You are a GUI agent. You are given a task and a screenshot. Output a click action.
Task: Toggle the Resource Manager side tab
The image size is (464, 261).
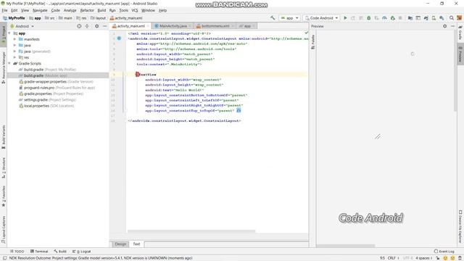point(4,67)
